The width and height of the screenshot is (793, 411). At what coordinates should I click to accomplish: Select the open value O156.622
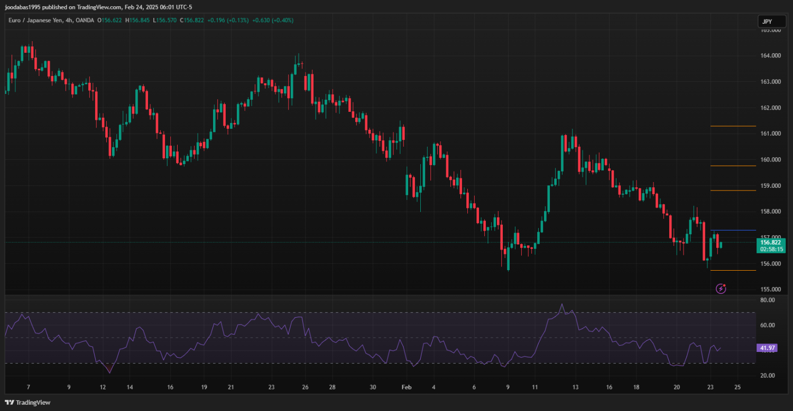(x=109, y=20)
